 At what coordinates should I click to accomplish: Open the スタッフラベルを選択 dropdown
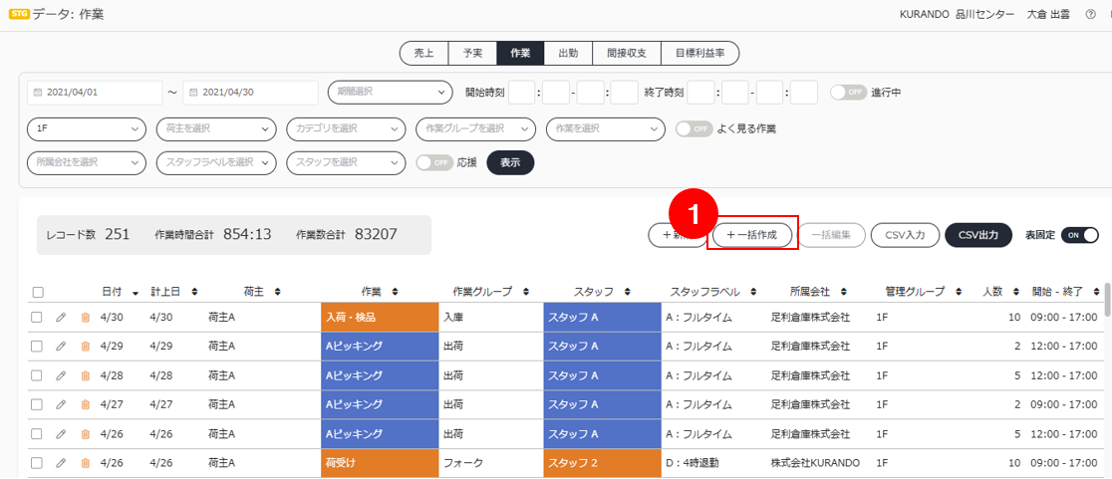click(x=216, y=162)
